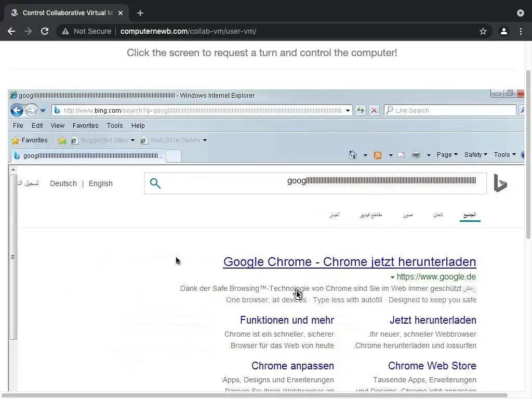Screen dimensions: 532x399
Task: Open the Chrome anpassen link
Action: point(292,366)
